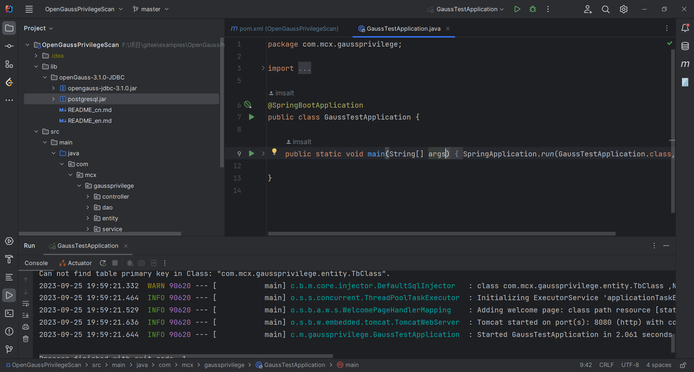Select postgresql.jar in project tree
Screen dimensions: 694x372
click(x=121, y=99)
